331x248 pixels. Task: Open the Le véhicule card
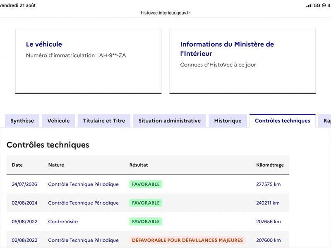pyautogui.click(x=89, y=61)
